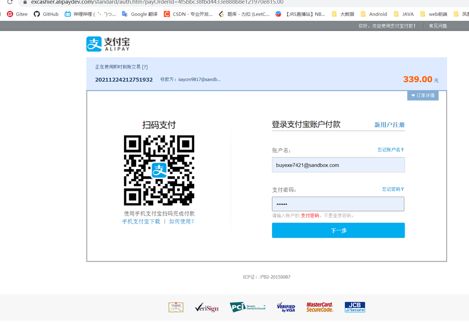Click the ICP证 license text
This screenshot has height=322, width=469.
pos(266,277)
